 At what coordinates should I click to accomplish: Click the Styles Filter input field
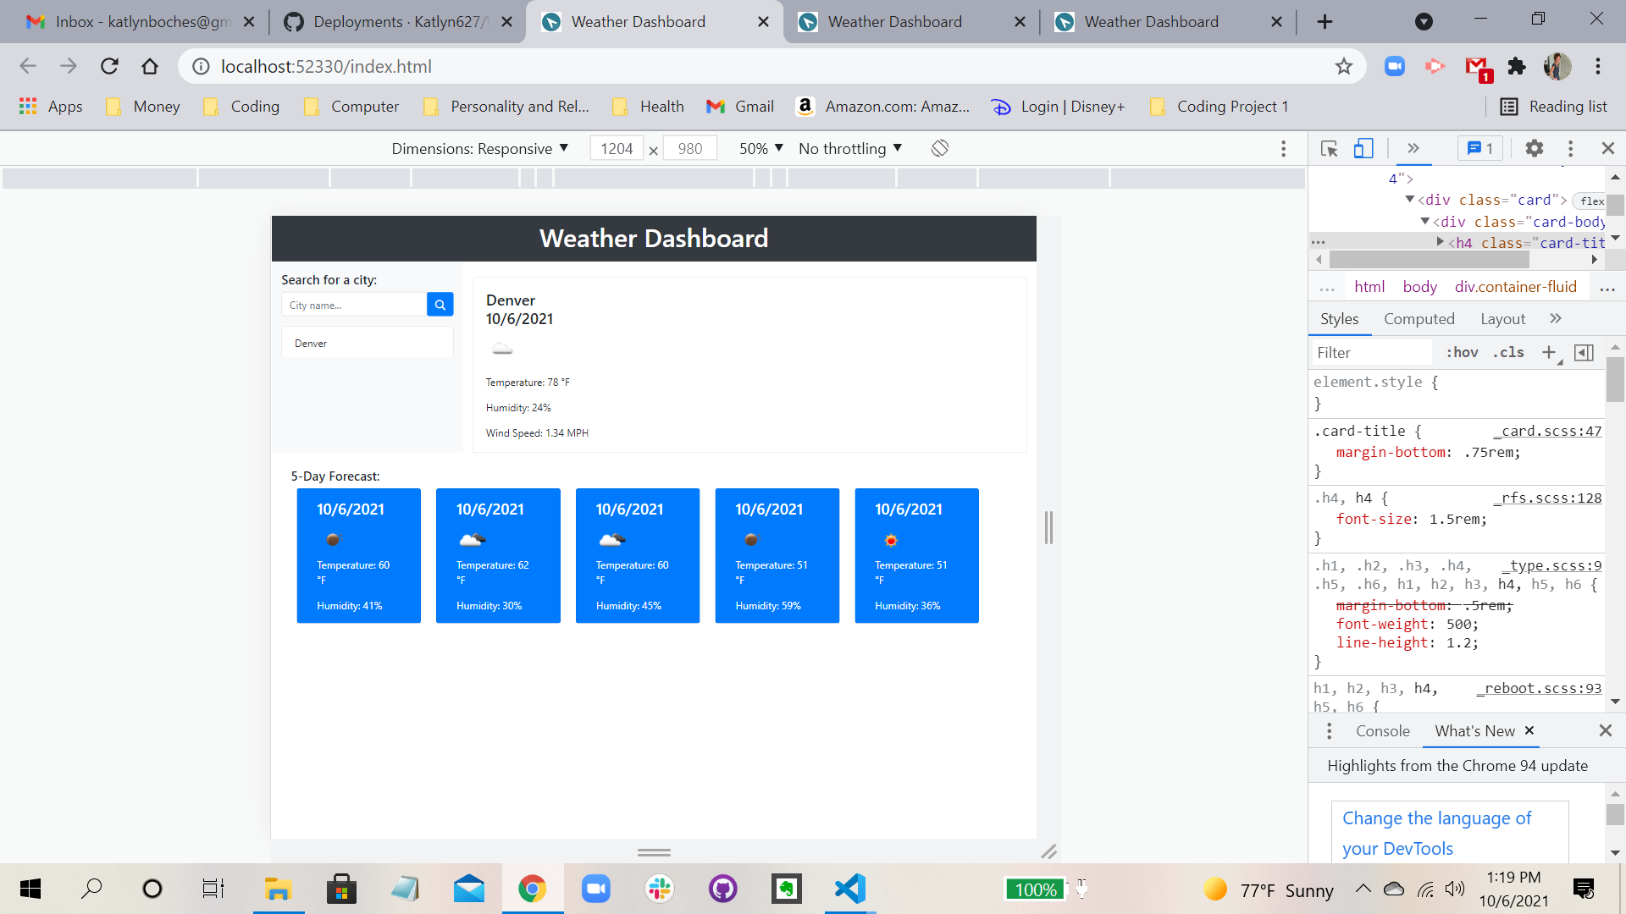coord(1372,352)
